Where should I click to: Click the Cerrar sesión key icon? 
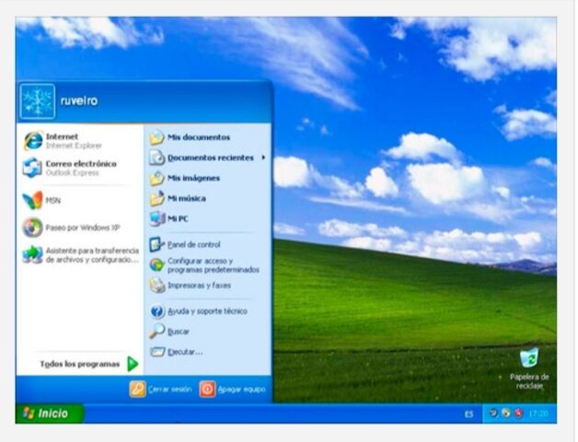(137, 390)
